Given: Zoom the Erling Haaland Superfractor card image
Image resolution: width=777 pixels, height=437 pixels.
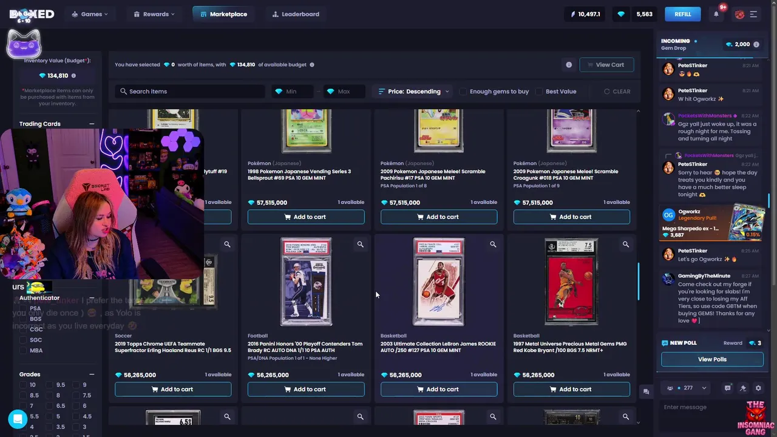Looking at the screenshot, I should [x=227, y=245].
